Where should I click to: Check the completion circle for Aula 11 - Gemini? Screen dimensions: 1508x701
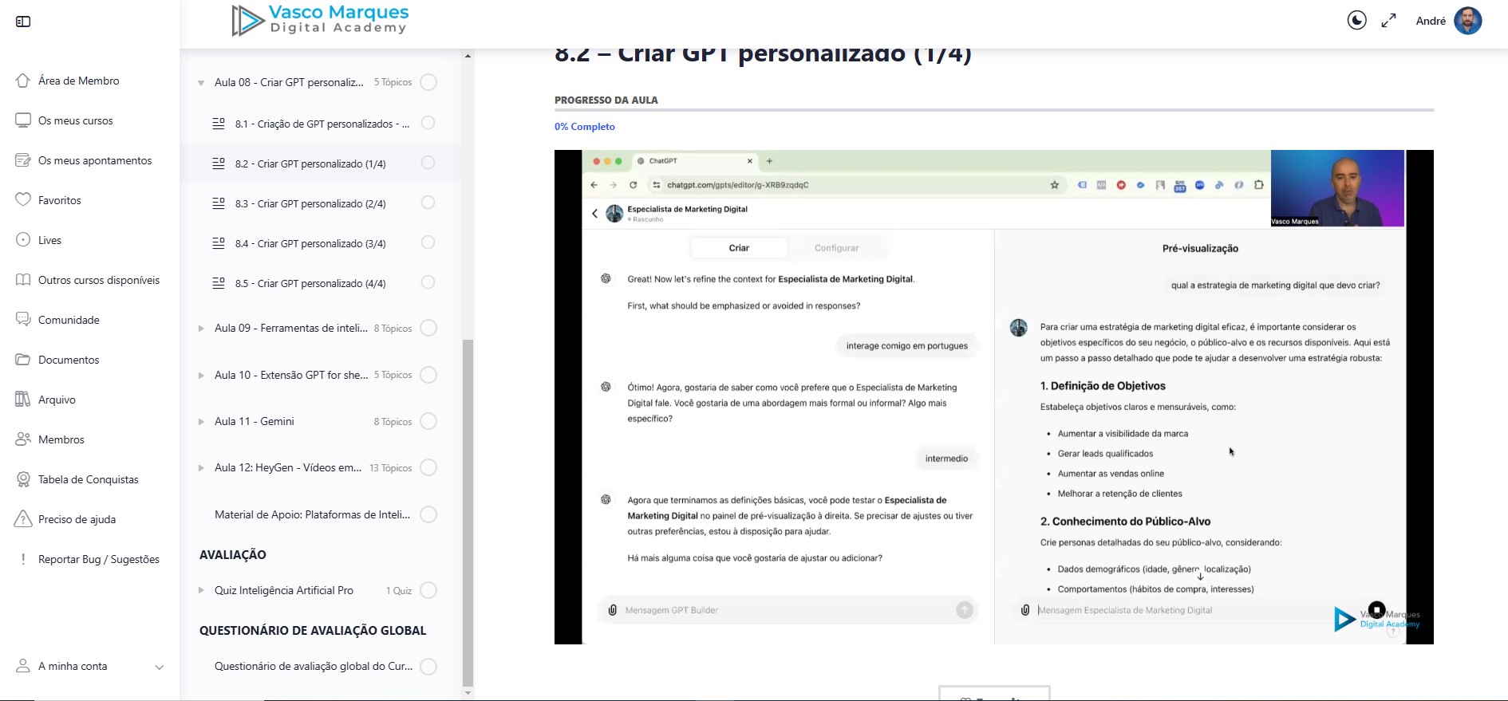tap(428, 421)
